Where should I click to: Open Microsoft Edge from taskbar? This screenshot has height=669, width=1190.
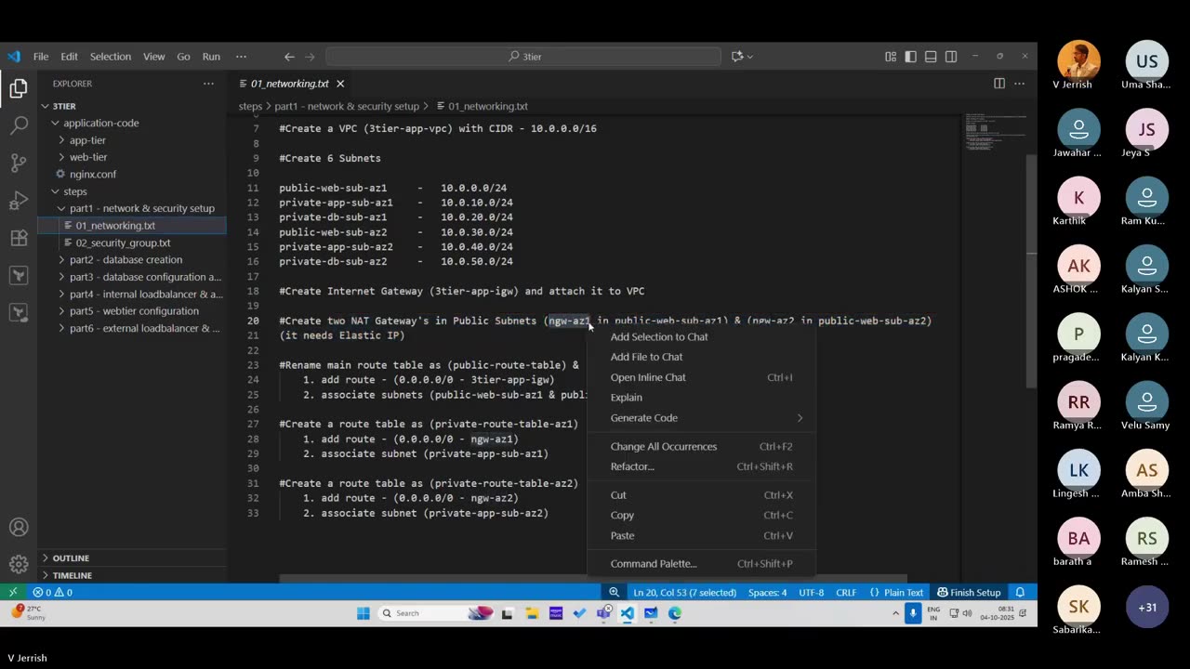675,613
